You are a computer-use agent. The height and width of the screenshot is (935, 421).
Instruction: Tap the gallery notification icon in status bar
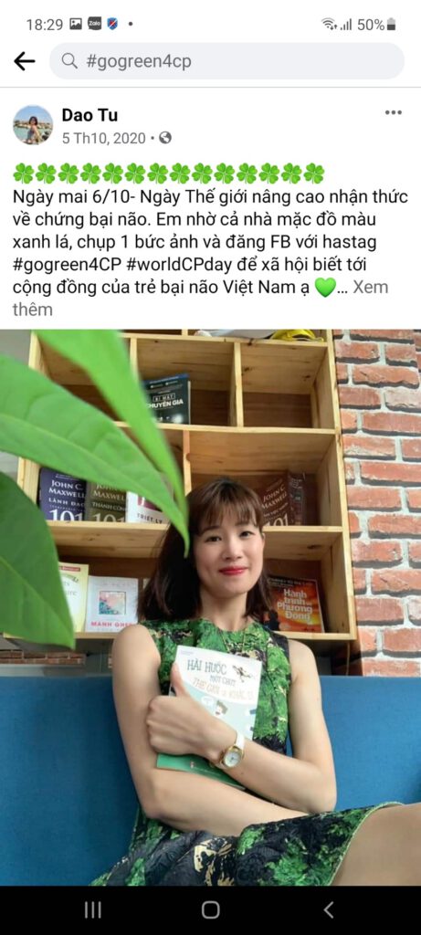(76, 24)
